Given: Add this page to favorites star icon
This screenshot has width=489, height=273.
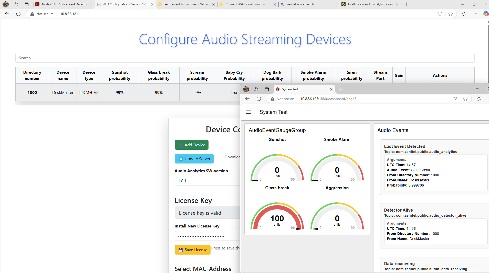Looking at the screenshot, I should point(451,14).
